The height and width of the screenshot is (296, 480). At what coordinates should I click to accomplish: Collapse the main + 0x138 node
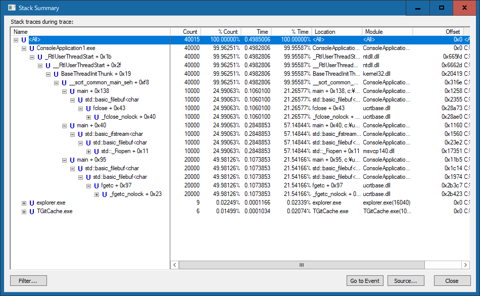tap(64, 91)
